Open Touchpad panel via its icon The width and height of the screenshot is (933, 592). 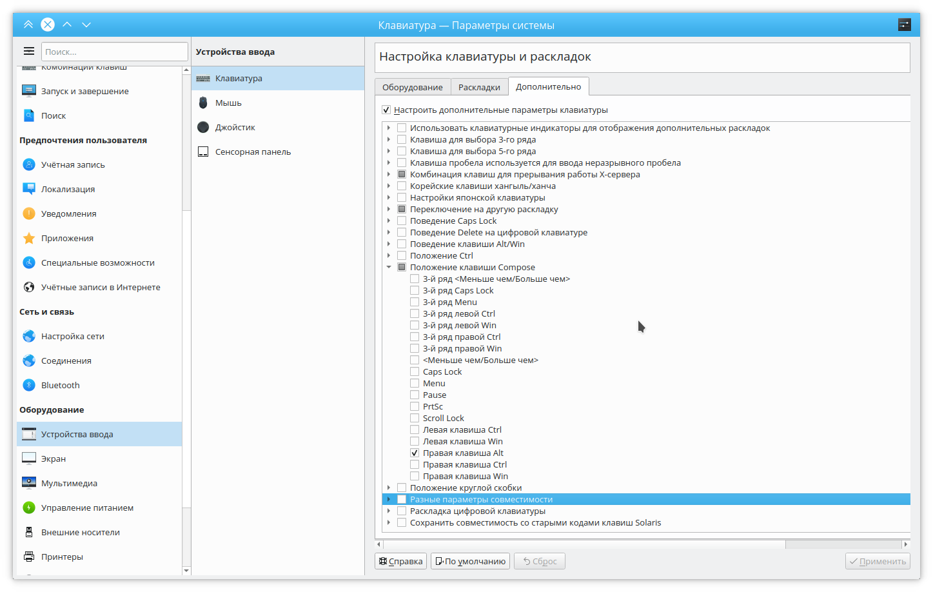point(203,152)
